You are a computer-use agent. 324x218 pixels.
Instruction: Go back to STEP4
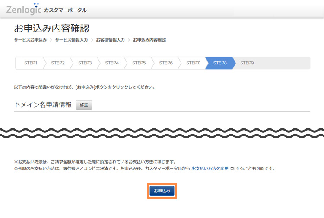(112, 63)
